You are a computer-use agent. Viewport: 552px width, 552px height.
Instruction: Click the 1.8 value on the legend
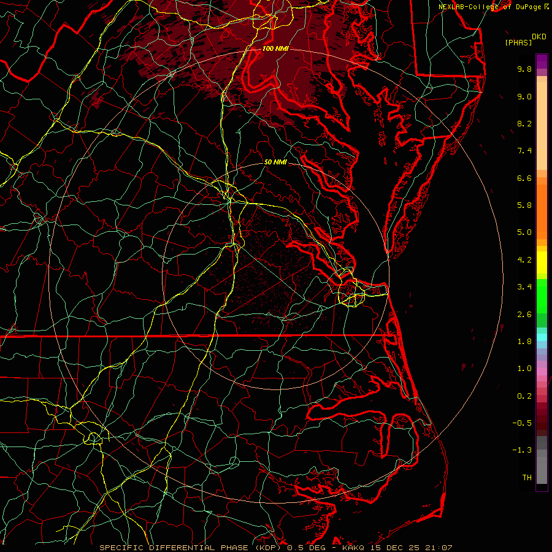[x=524, y=342]
